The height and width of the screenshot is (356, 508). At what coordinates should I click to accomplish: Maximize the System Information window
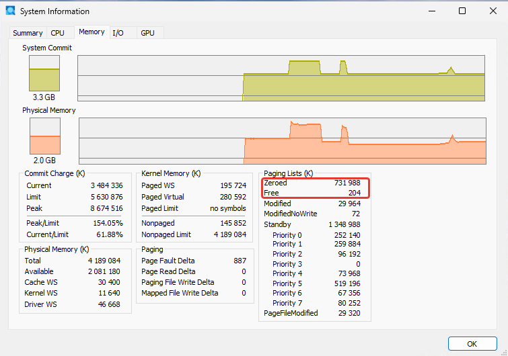point(462,11)
